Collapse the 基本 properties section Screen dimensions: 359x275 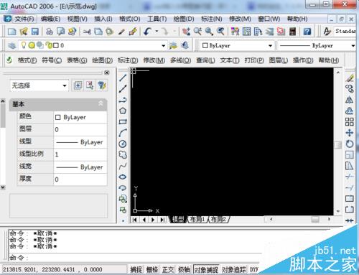click(101, 103)
